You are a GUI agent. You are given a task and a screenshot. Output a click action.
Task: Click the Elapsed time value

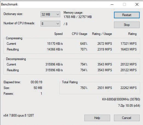point(36,82)
